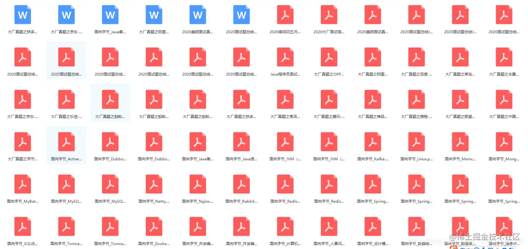Screen dimensions: 528x249
Task: Select the PDF 大厂真题之字节
Action: tap(23, 142)
